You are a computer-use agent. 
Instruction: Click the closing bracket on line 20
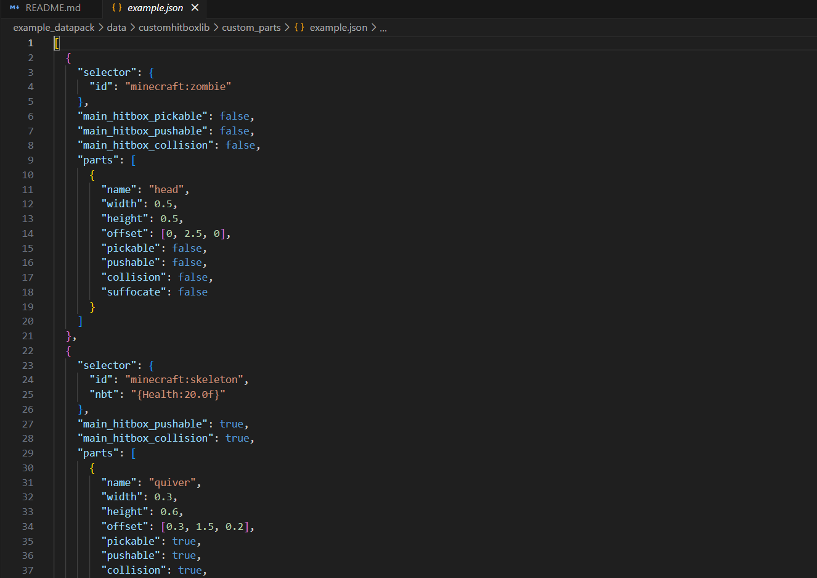point(81,321)
